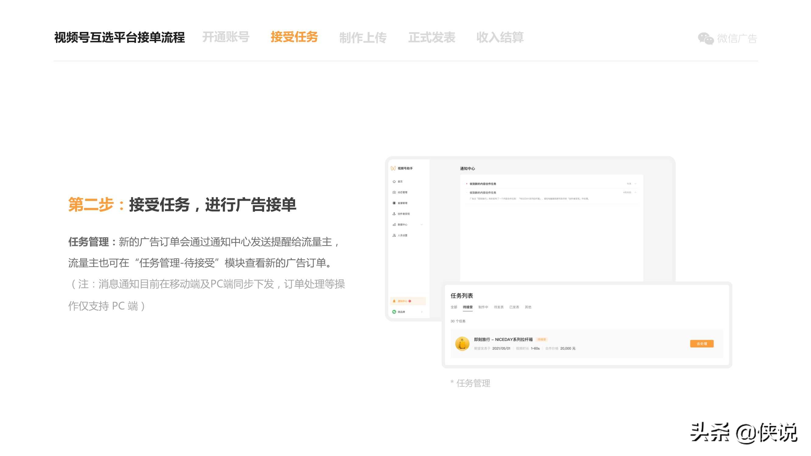The height and width of the screenshot is (456, 811).
Task: Open 动态管理 via the camera icon
Action: [x=394, y=192]
